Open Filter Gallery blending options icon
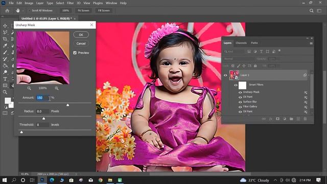The width and height of the screenshot is (327, 184). (306, 107)
